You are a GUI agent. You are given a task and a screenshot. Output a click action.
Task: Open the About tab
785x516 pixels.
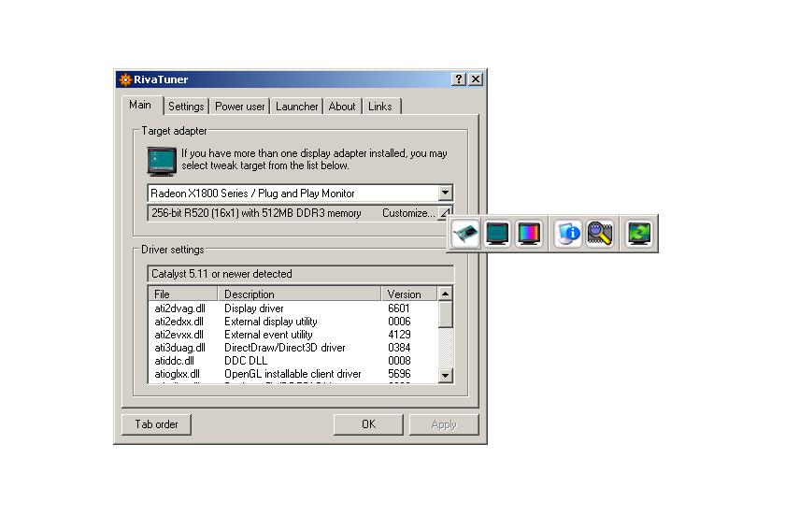342,107
